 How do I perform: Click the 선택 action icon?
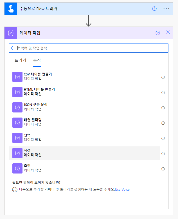coord(17,138)
